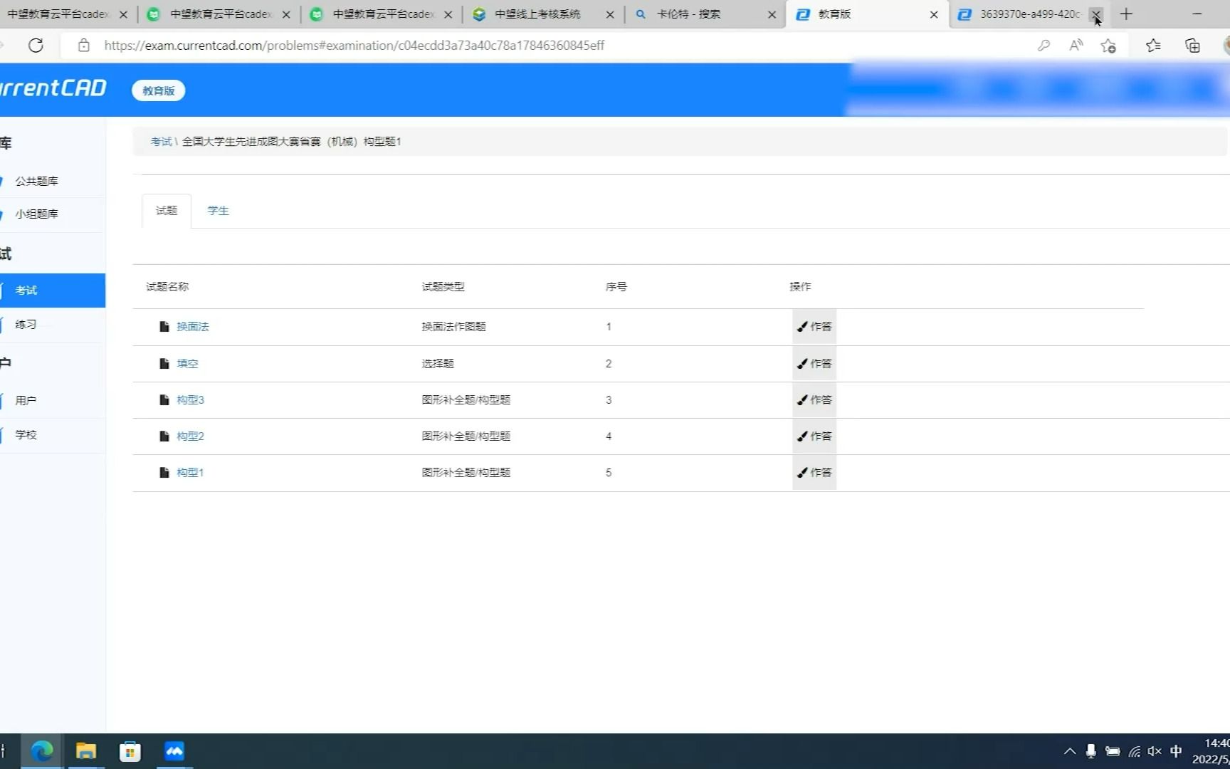Click the document icon beside 换面法
This screenshot has width=1230, height=769.
(x=164, y=327)
